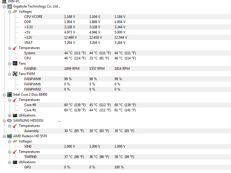This screenshot has height=173, width=231.
Task: Select the FANIN0 fan speed row
Action: click(30, 69)
